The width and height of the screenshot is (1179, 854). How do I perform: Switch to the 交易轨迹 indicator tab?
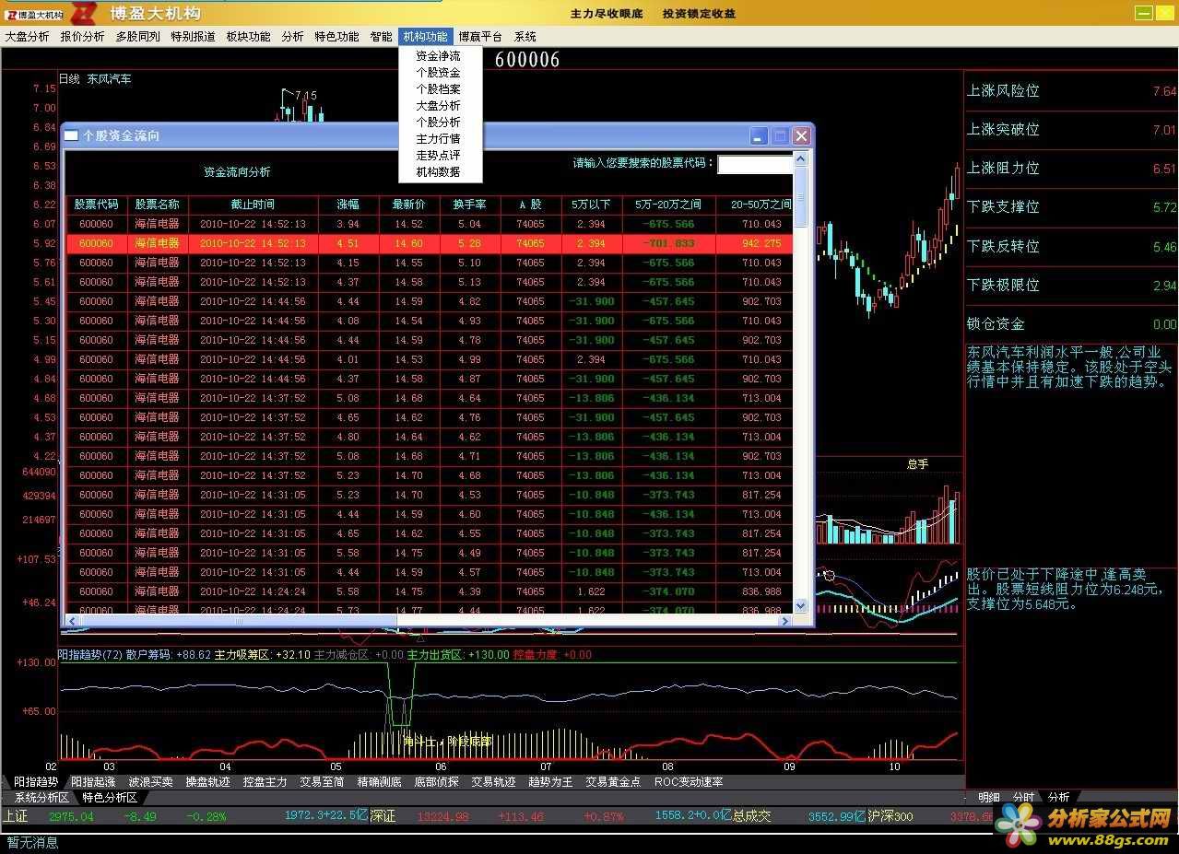click(x=494, y=782)
